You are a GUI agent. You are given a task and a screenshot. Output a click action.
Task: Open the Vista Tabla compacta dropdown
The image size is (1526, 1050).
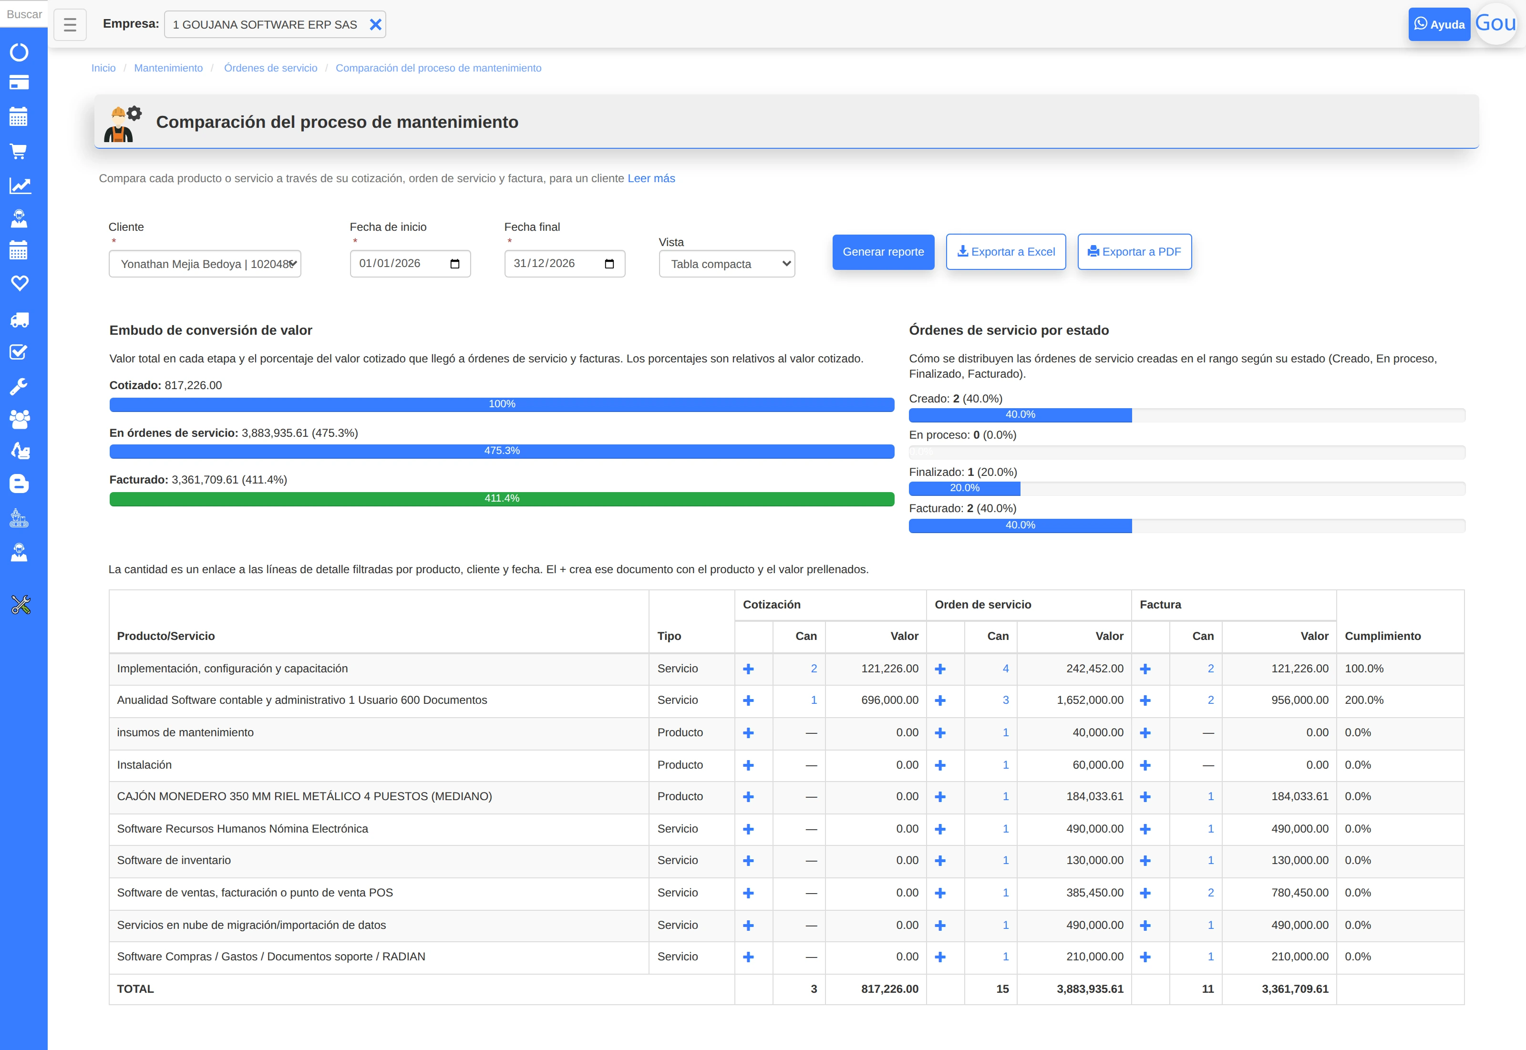point(727,264)
